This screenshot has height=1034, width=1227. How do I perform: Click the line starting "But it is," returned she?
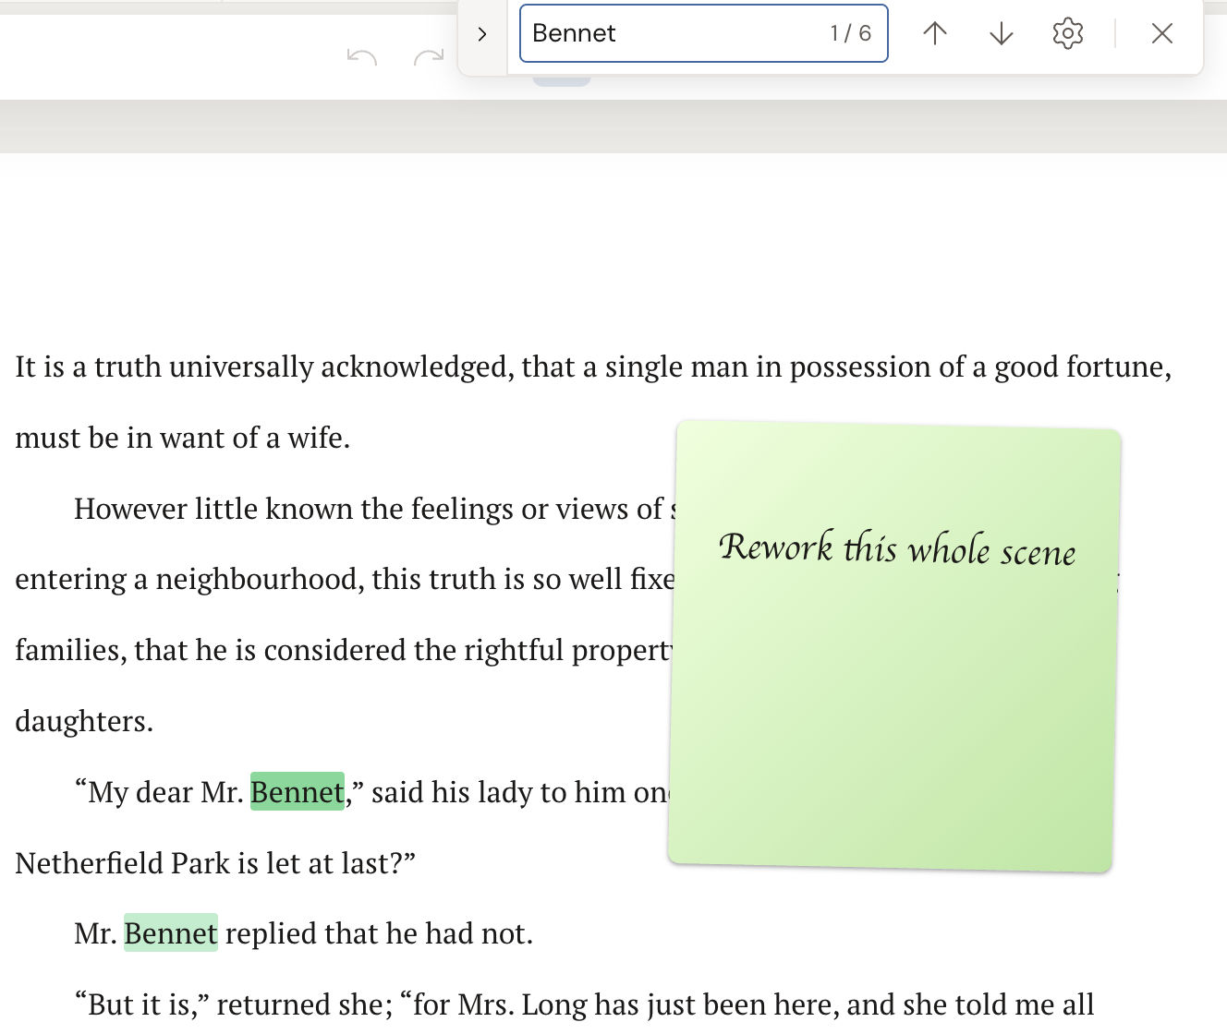[x=584, y=1004]
